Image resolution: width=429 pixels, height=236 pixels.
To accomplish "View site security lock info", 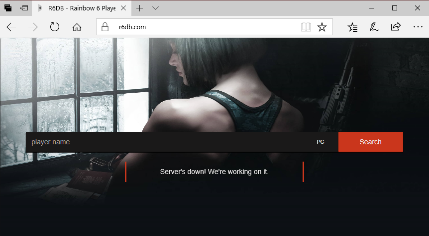I will point(105,27).
